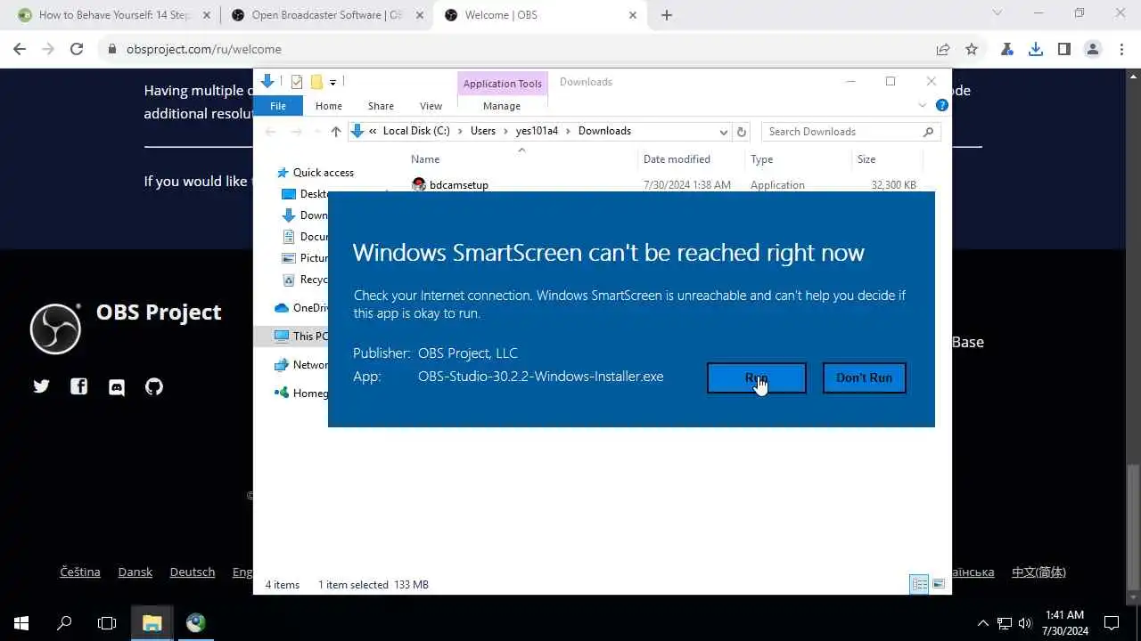Bookmark this page with star icon
This screenshot has width=1141, height=641.
972,50
